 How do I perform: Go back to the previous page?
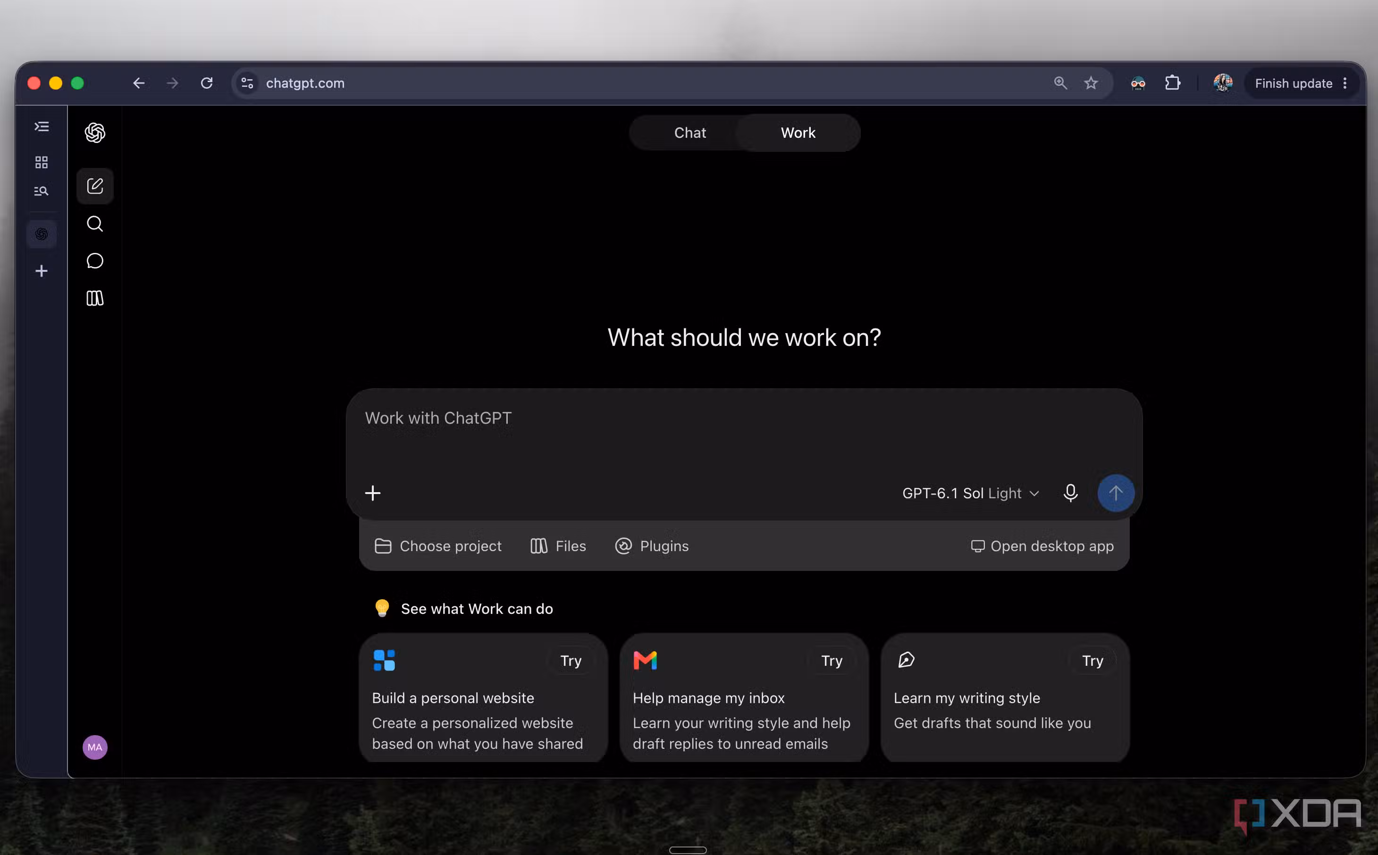click(x=139, y=83)
